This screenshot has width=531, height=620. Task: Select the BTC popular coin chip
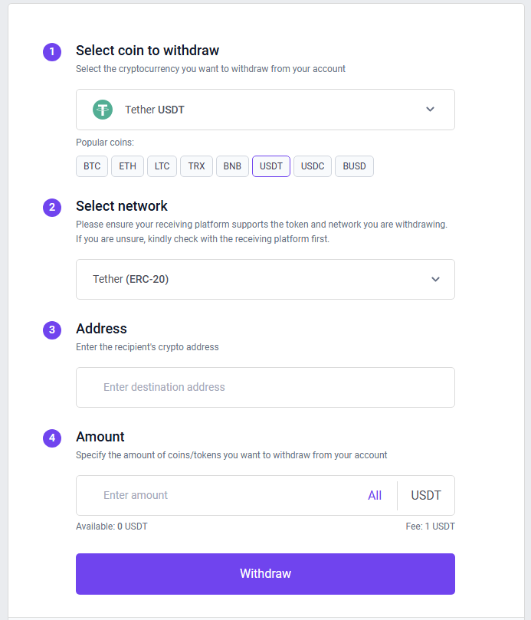tap(92, 166)
